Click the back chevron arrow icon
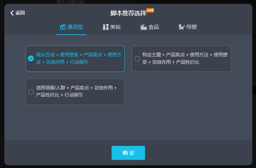Viewport: 256px width, 168px height. click(12, 13)
